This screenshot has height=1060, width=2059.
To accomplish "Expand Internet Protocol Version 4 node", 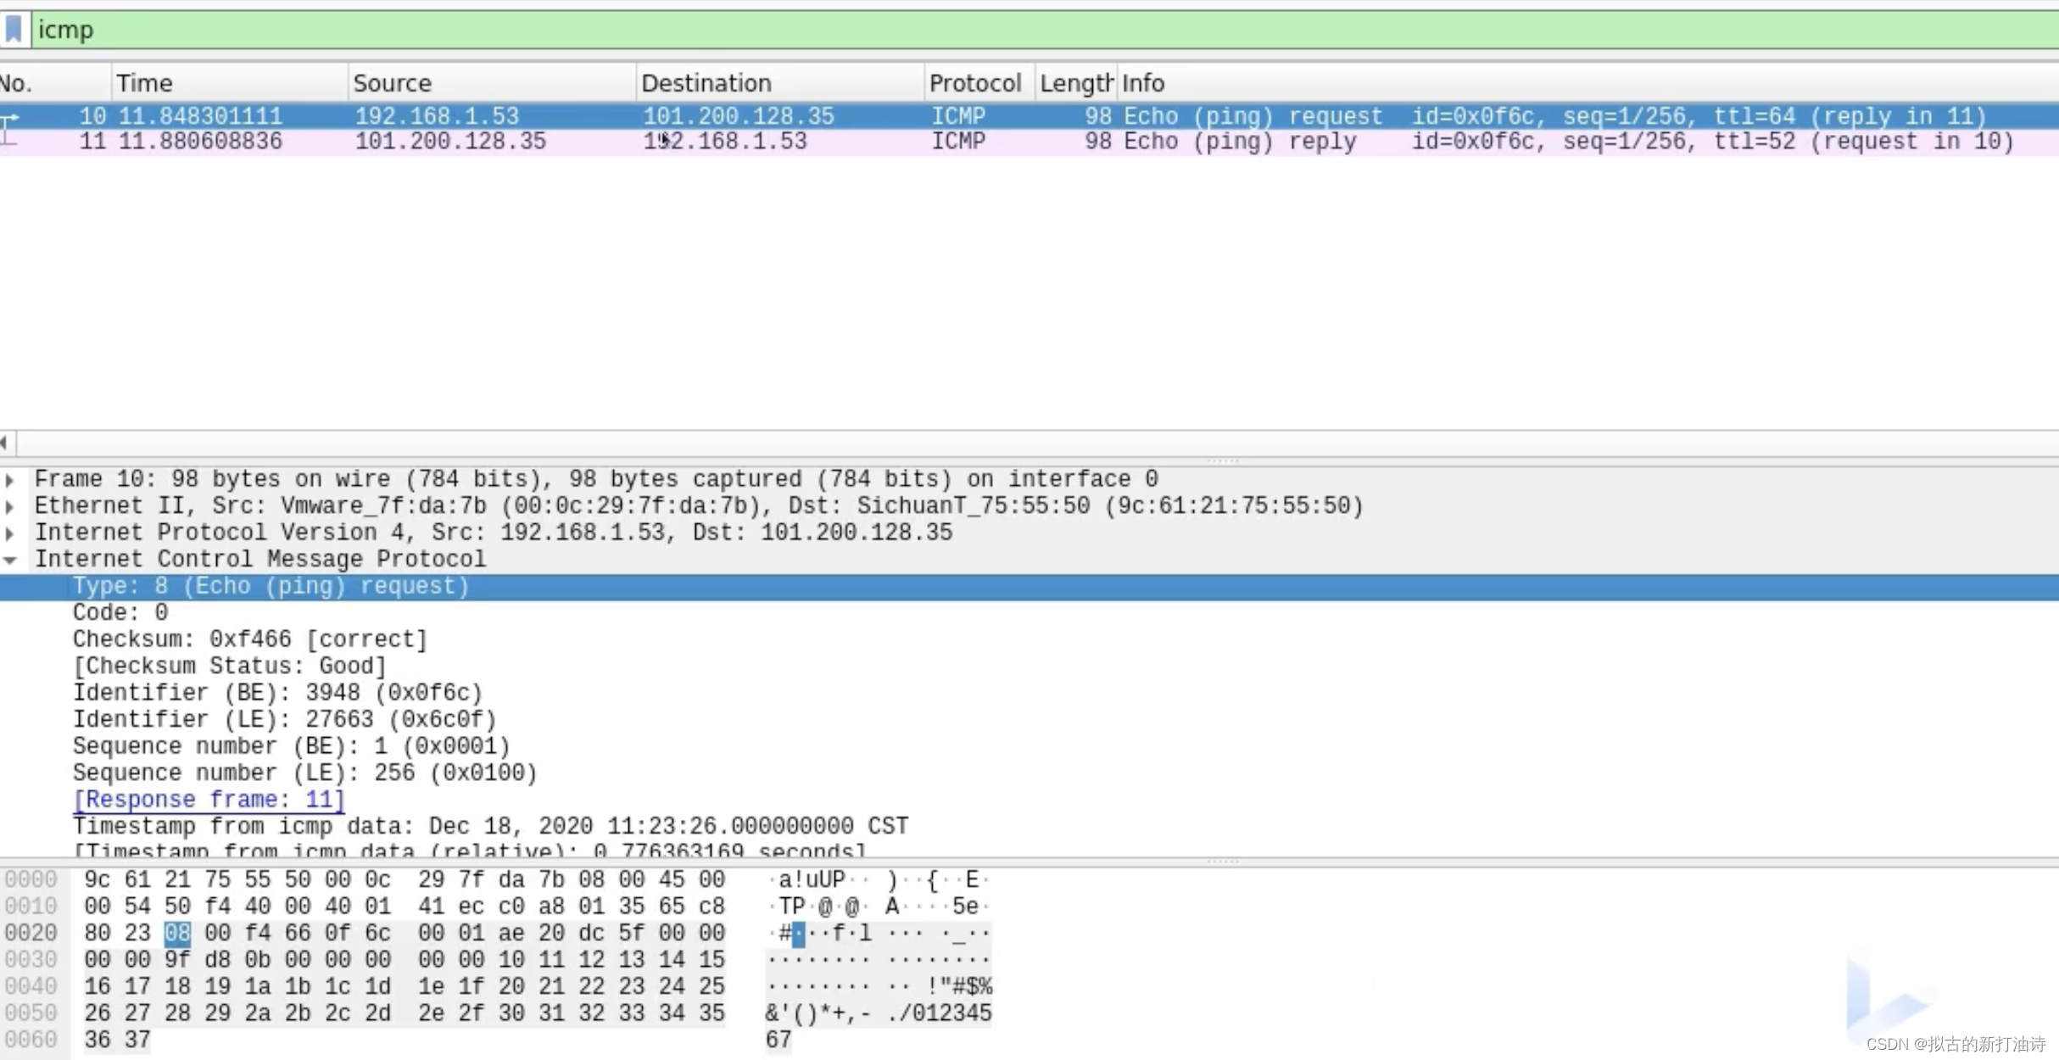I will (10, 533).
